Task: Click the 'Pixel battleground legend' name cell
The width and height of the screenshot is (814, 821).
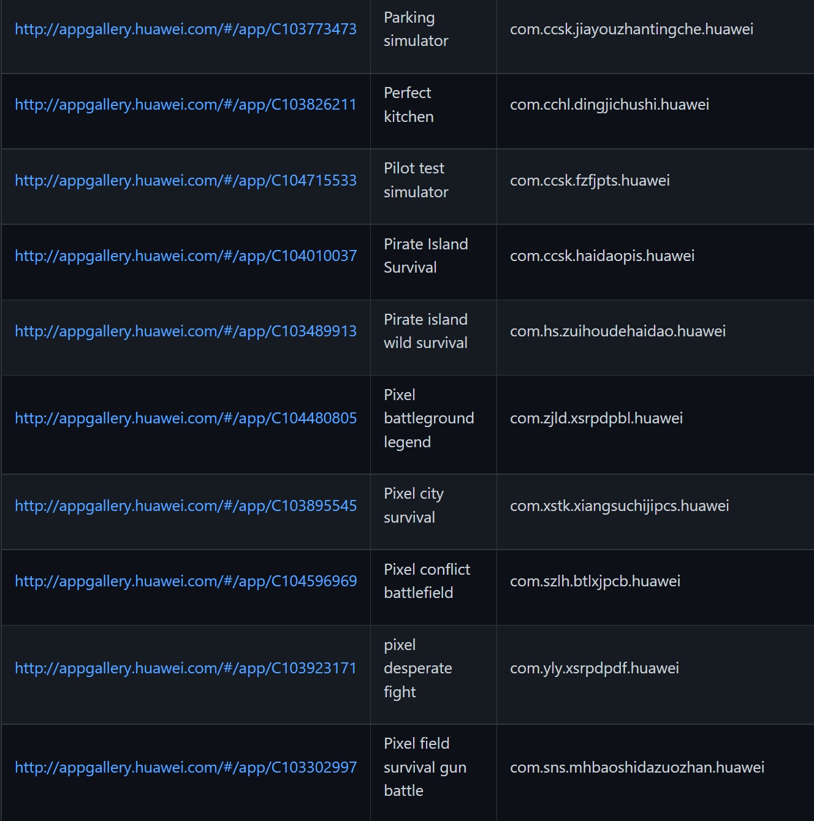Action: (428, 418)
